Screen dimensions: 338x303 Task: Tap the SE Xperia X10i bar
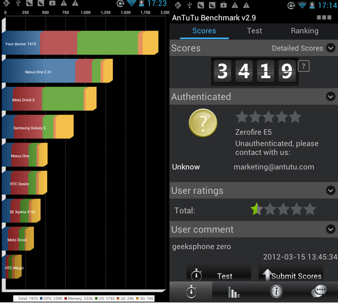[21, 211]
